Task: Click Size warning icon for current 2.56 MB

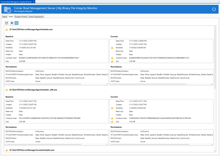Action: [x=112, y=61]
